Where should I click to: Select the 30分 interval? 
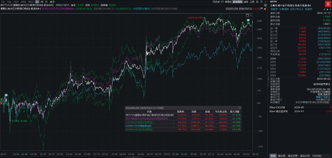coord(23,2)
